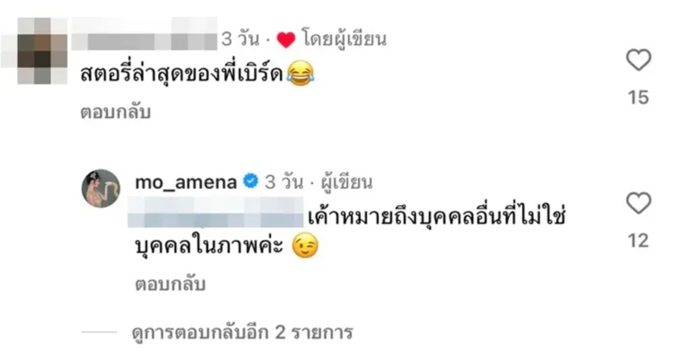This screenshot has width=682, height=364.
Task: View the 15 likes count on the first comment
Action: 638,97
